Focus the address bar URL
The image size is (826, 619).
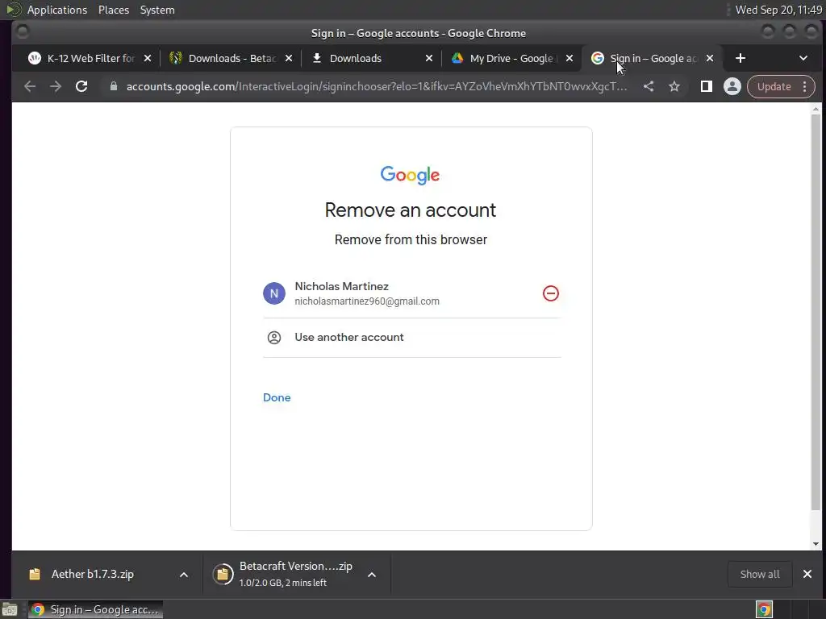tap(376, 87)
